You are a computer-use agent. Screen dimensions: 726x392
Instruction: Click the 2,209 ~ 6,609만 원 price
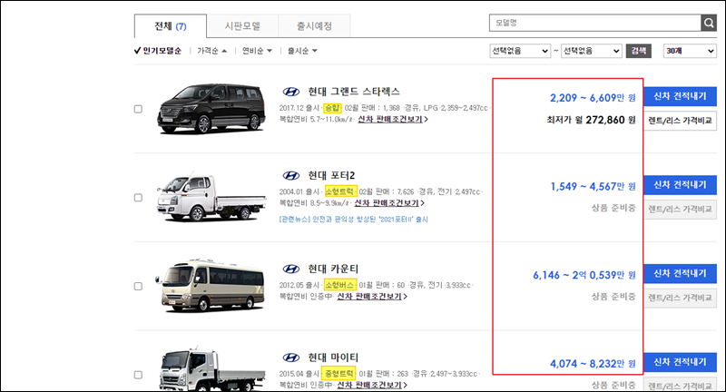click(593, 98)
